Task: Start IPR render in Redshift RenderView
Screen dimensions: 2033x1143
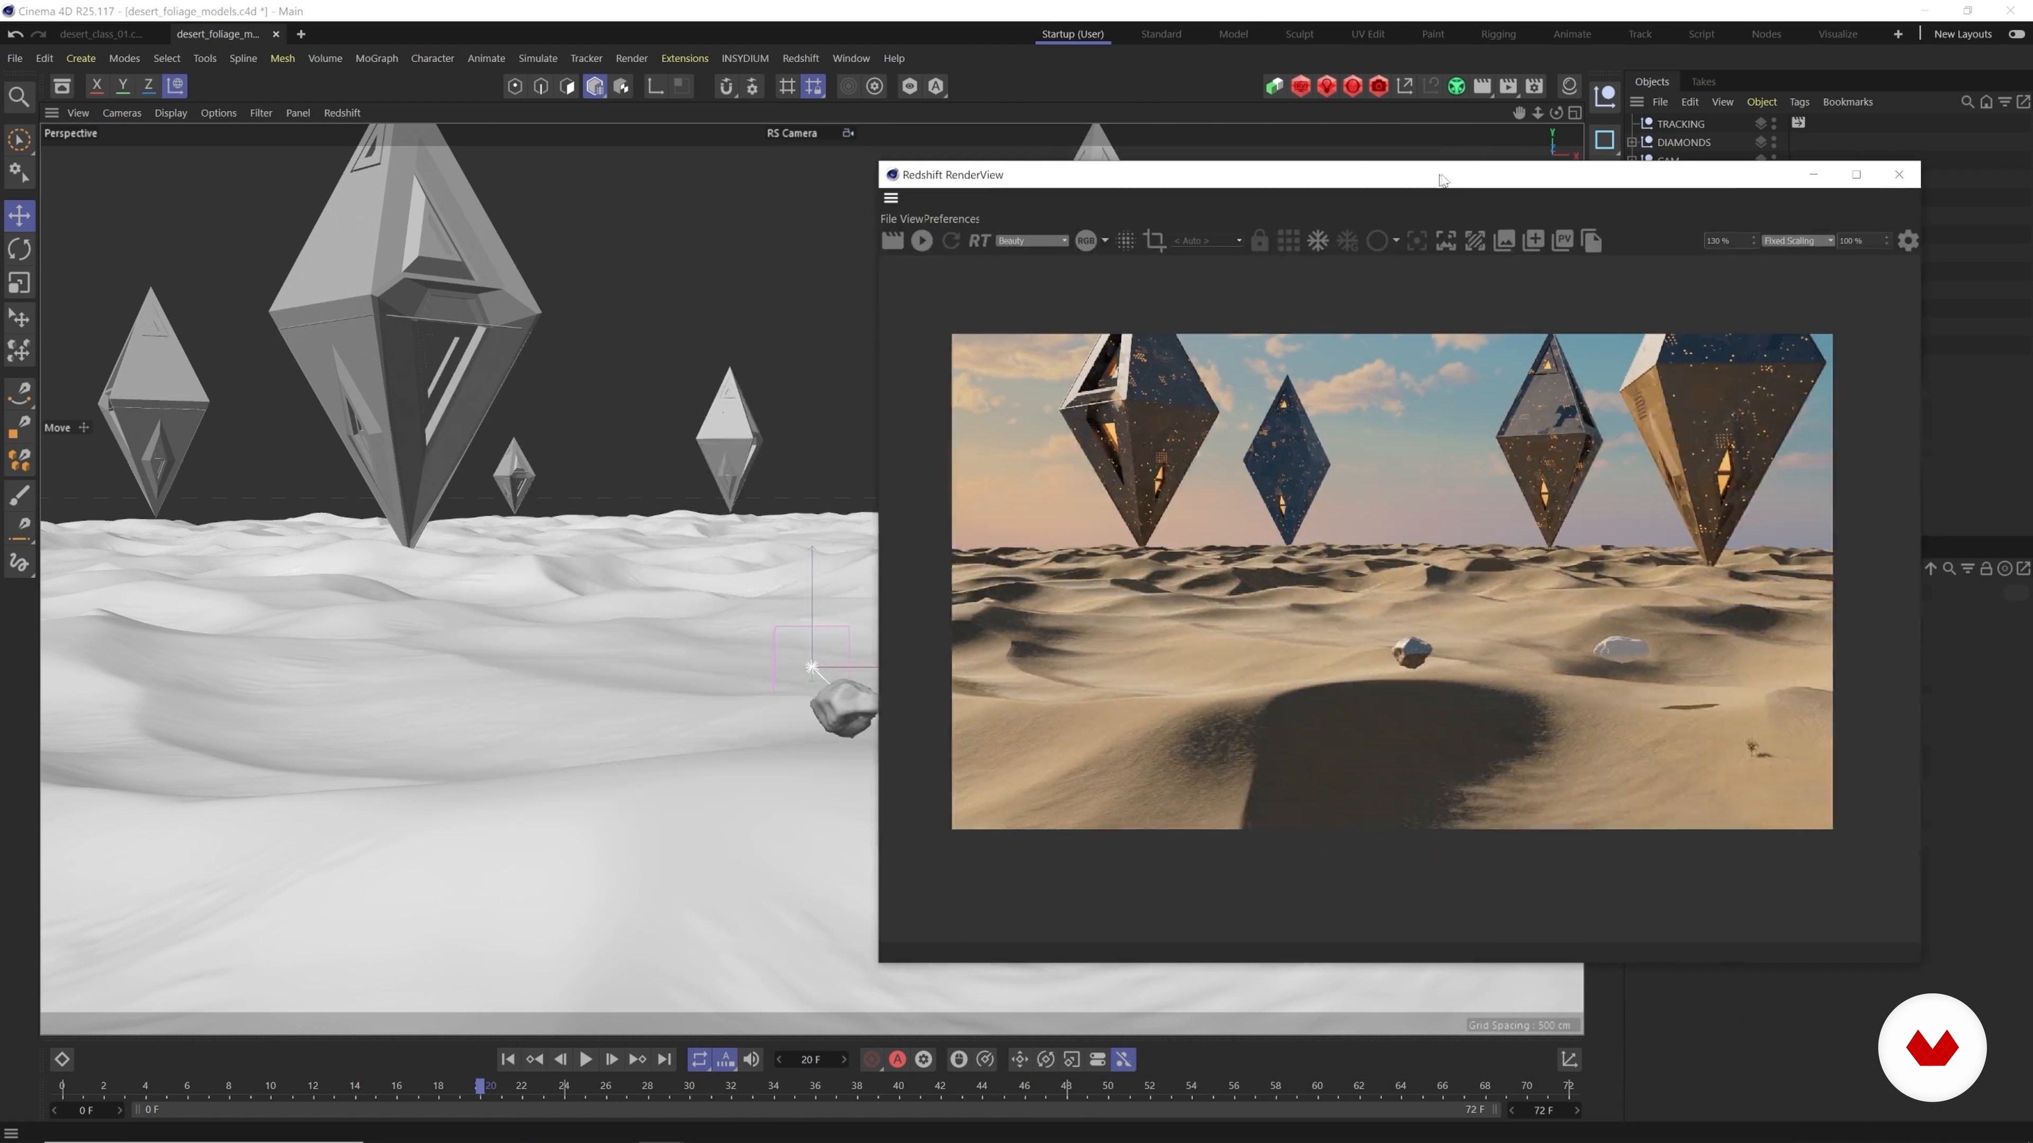Action: [x=921, y=241]
